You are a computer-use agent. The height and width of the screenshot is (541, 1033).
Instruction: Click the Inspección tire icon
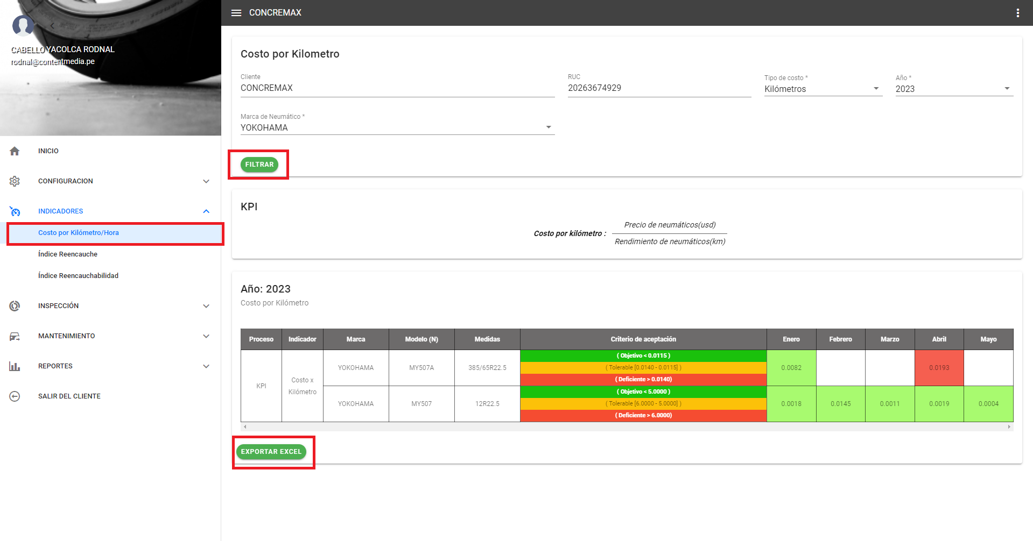coord(15,306)
